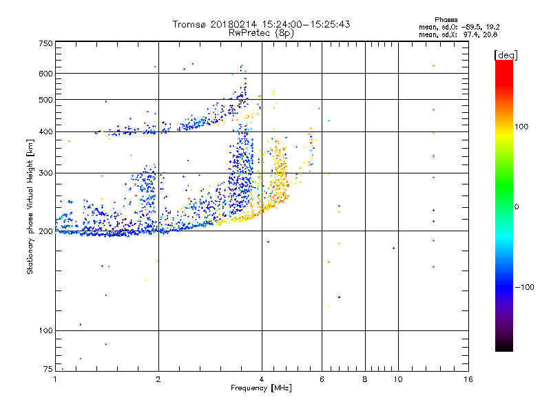Click the black bottom of the colorbar
The height and width of the screenshot is (413, 551).
[504, 346]
